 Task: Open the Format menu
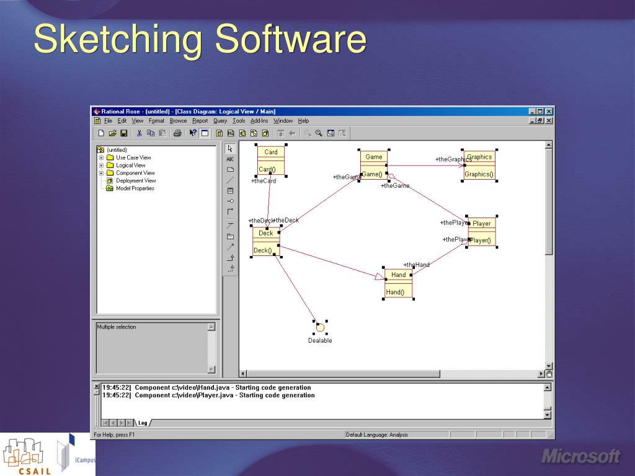[x=156, y=121]
